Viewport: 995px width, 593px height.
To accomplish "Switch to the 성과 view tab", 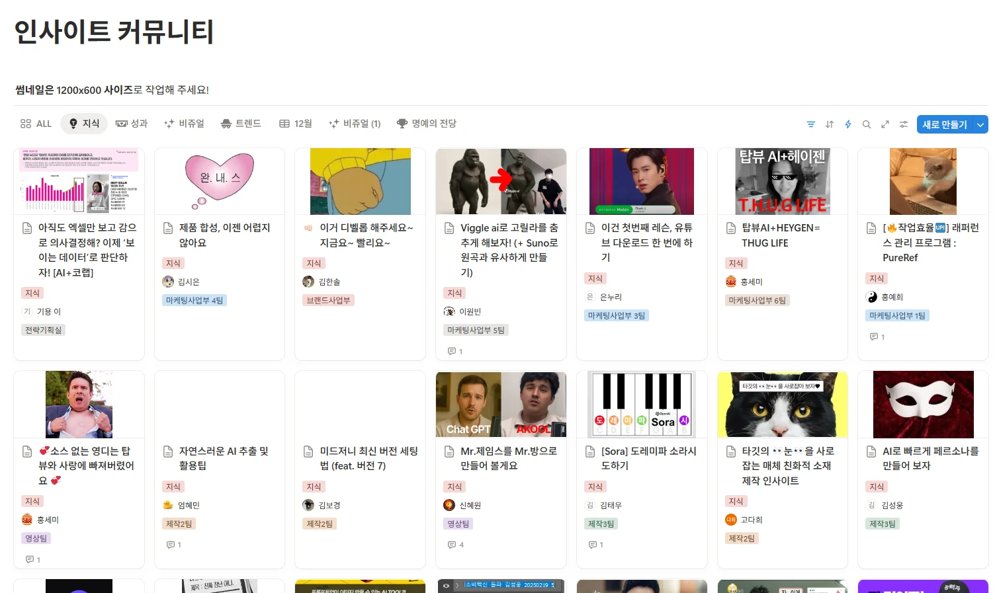I will (x=132, y=124).
